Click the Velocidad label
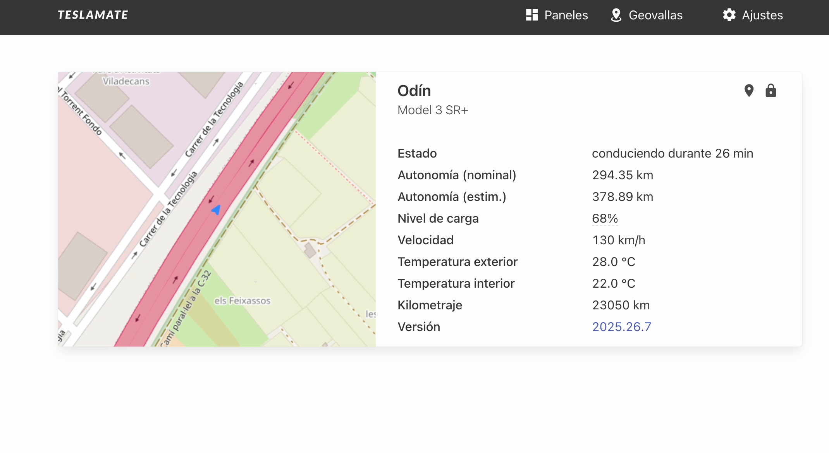829x453 pixels. 425,240
